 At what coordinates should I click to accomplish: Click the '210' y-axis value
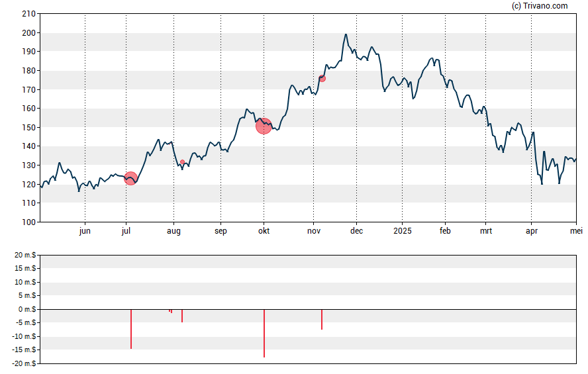click(28, 14)
